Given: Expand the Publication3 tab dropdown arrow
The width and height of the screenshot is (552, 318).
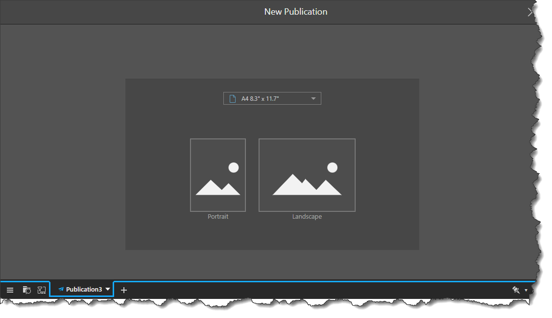Looking at the screenshot, I should pos(108,289).
